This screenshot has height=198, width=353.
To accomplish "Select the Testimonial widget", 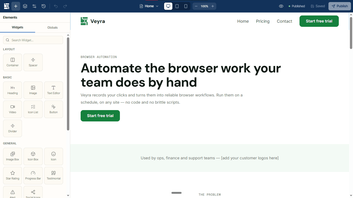I will [x=53, y=176].
